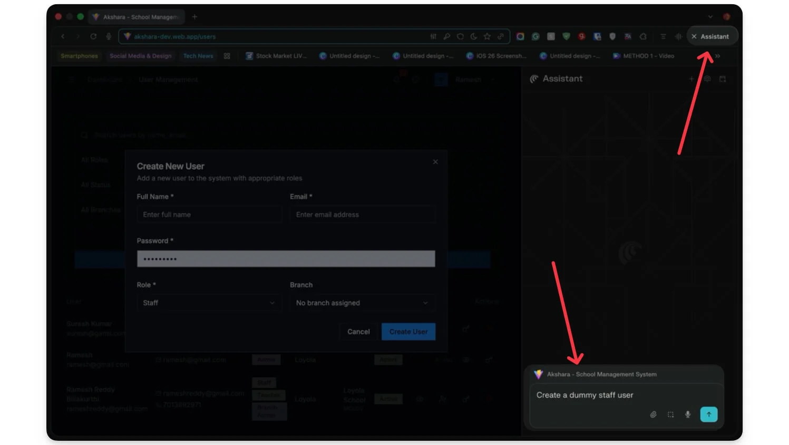
Task: Click the attach file paperclip icon
Action: coord(653,414)
